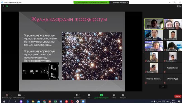The height and width of the screenshot is (103, 182).
Task: Open the Mail app from the taskbar
Action: pos(39,102)
